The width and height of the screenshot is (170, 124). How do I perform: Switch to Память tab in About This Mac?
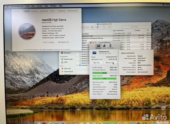(53, 11)
